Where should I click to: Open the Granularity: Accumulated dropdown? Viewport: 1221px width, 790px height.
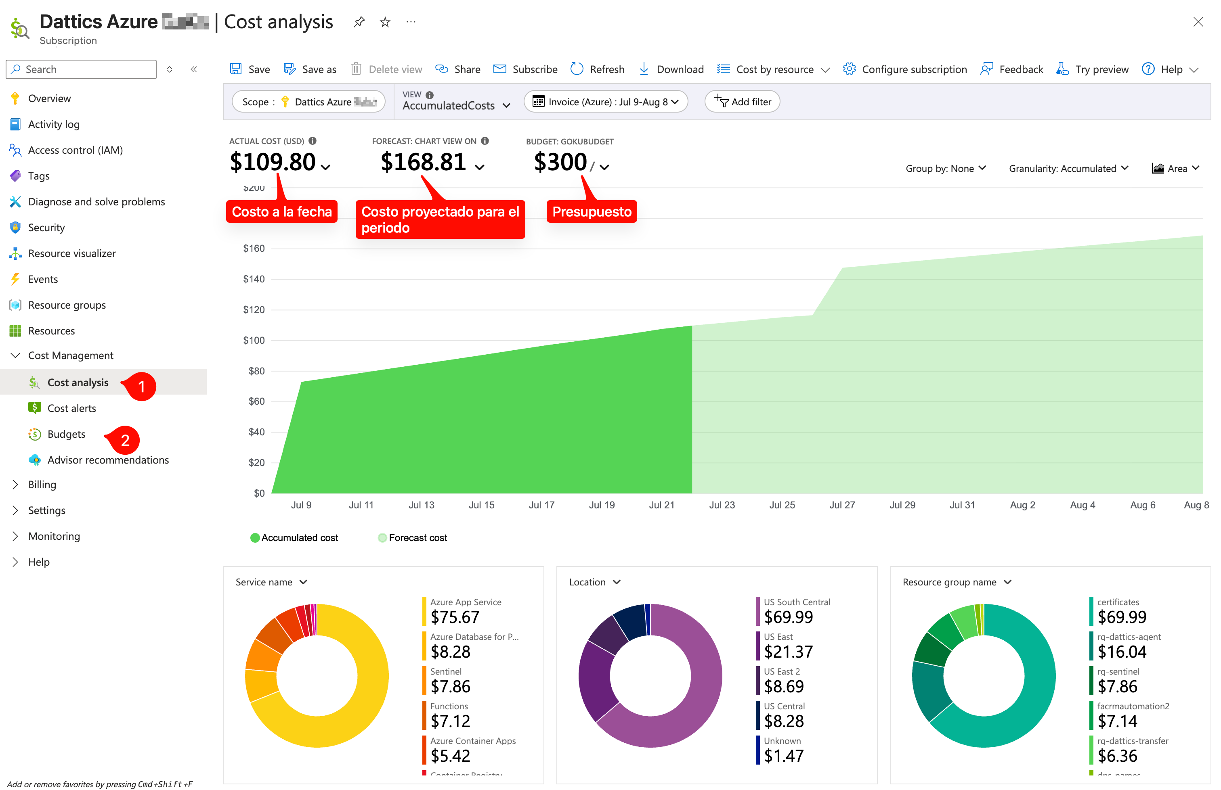[x=1069, y=169]
